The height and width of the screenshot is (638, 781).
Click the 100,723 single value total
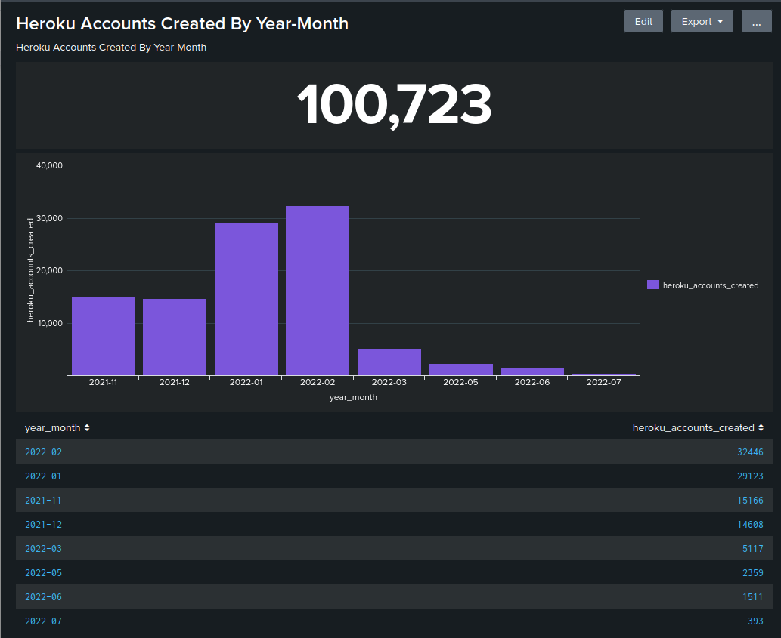tap(394, 105)
